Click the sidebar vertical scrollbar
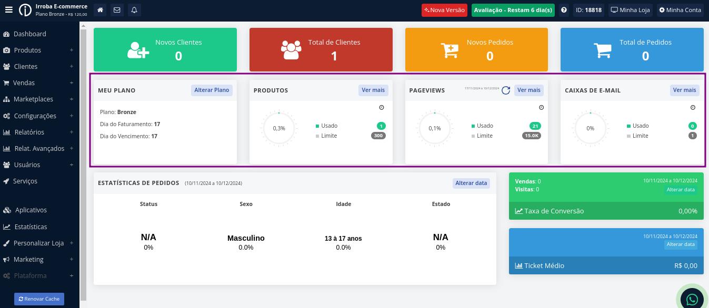The width and height of the screenshot is (709, 308). point(83,165)
